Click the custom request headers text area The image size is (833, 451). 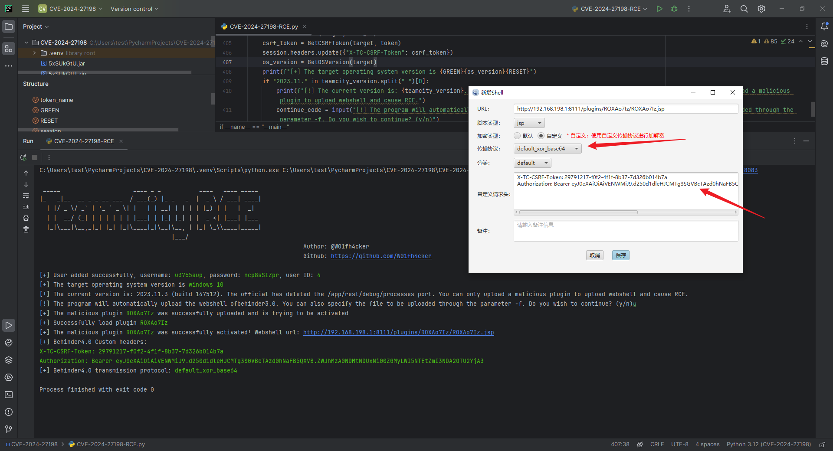click(x=626, y=193)
